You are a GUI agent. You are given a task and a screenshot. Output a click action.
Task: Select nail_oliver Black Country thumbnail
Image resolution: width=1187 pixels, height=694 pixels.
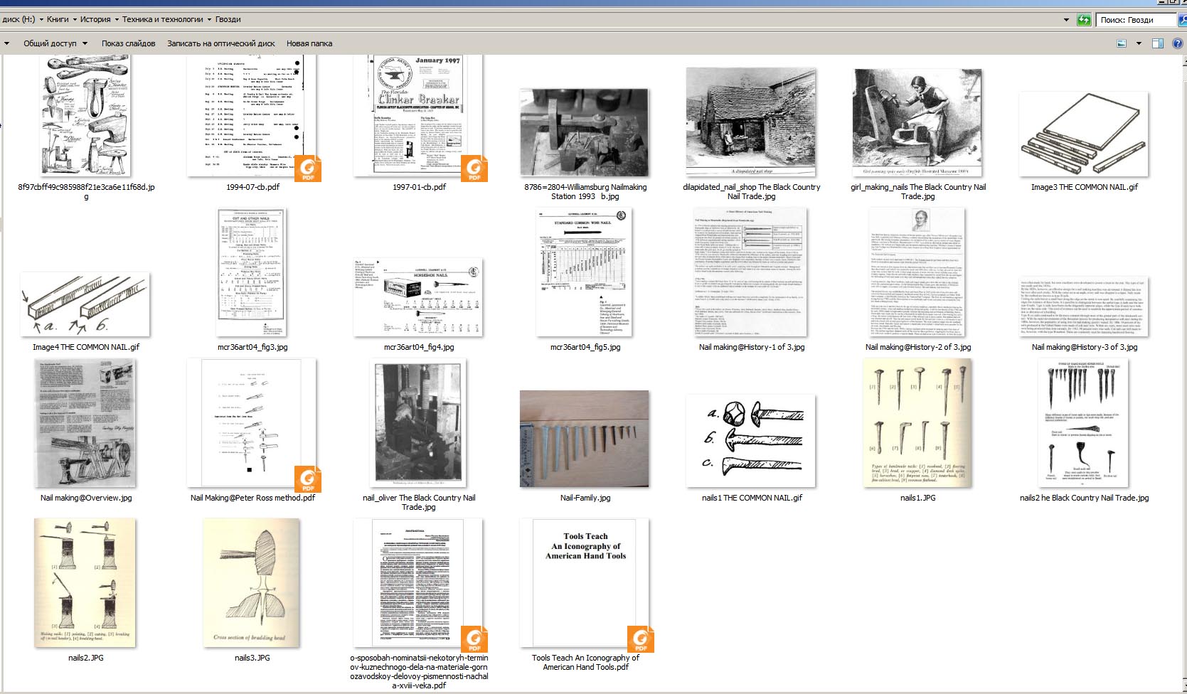[x=419, y=423]
